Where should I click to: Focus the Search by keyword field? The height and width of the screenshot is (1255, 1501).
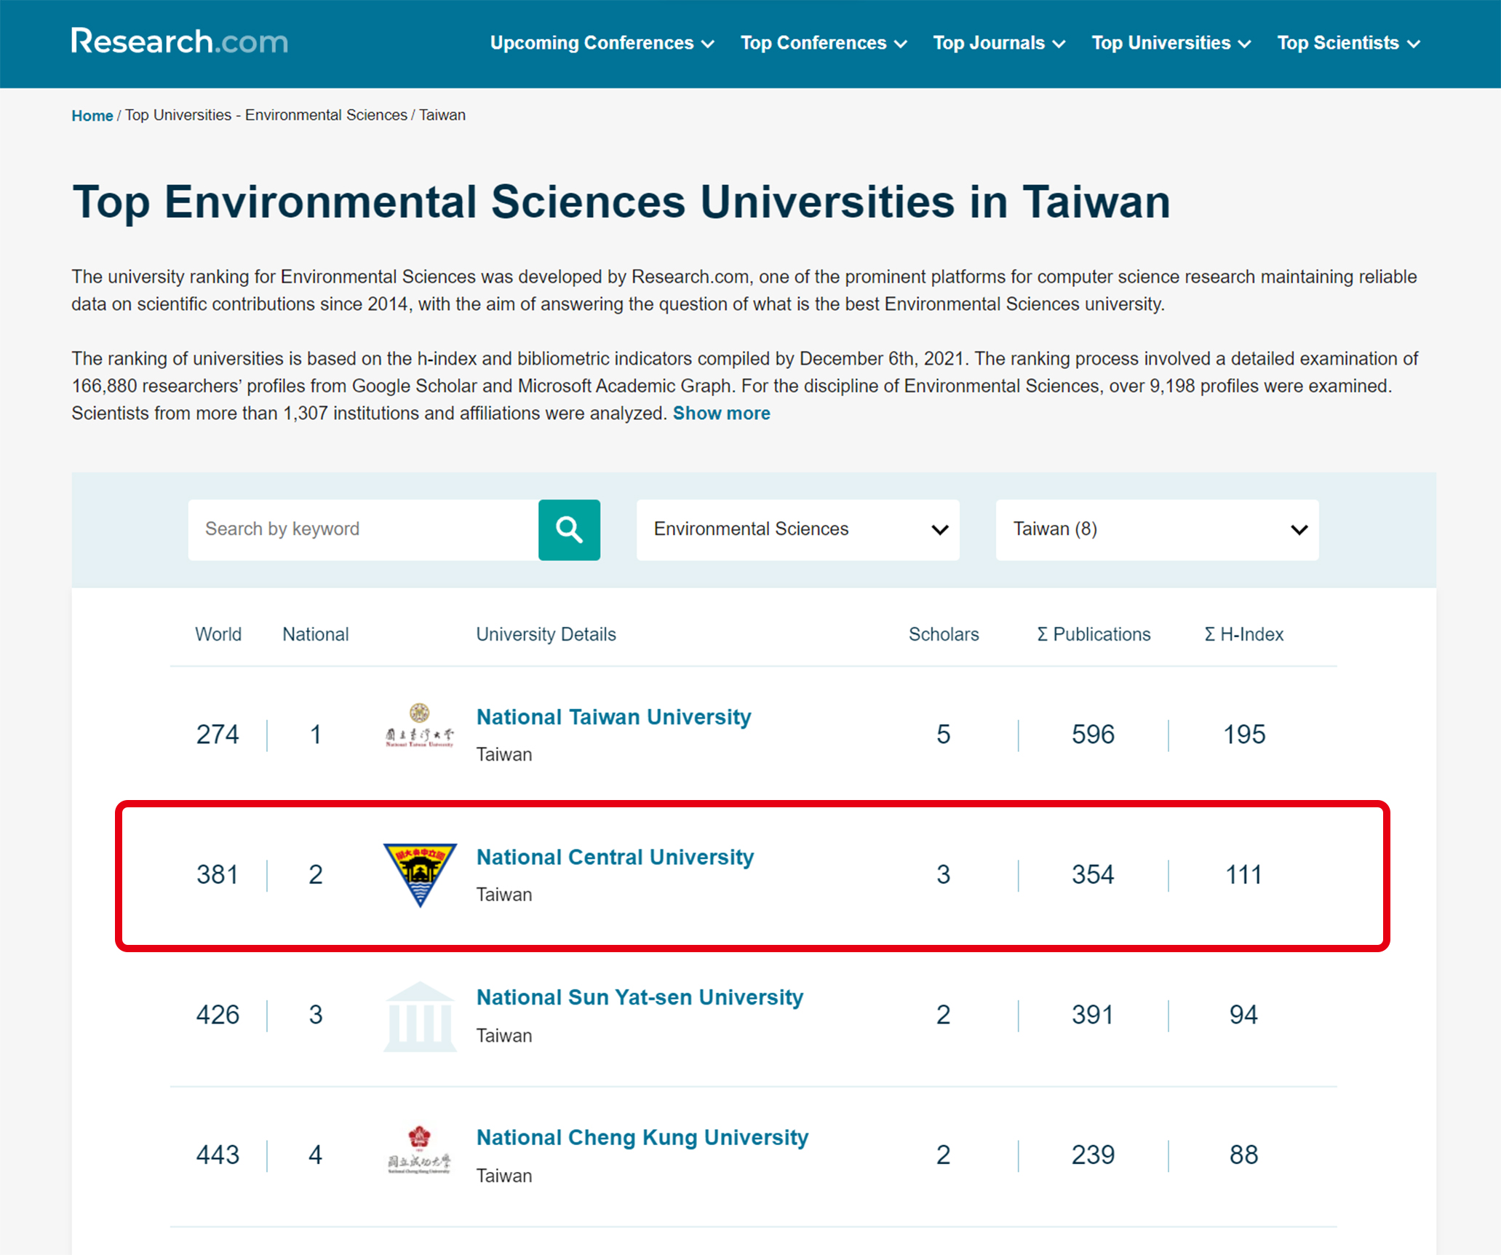363,529
